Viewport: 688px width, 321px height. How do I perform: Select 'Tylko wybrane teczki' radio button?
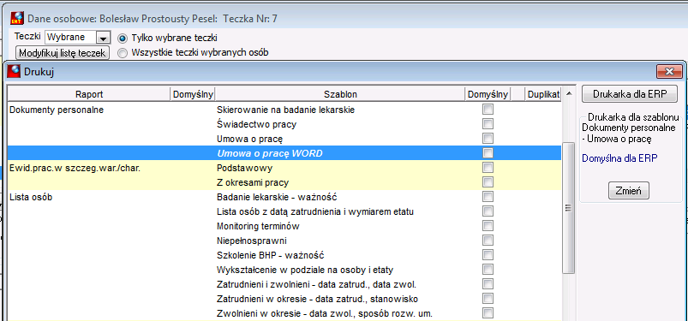(123, 39)
